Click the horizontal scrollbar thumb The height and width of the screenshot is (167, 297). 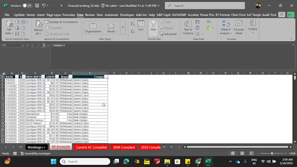click(237, 147)
